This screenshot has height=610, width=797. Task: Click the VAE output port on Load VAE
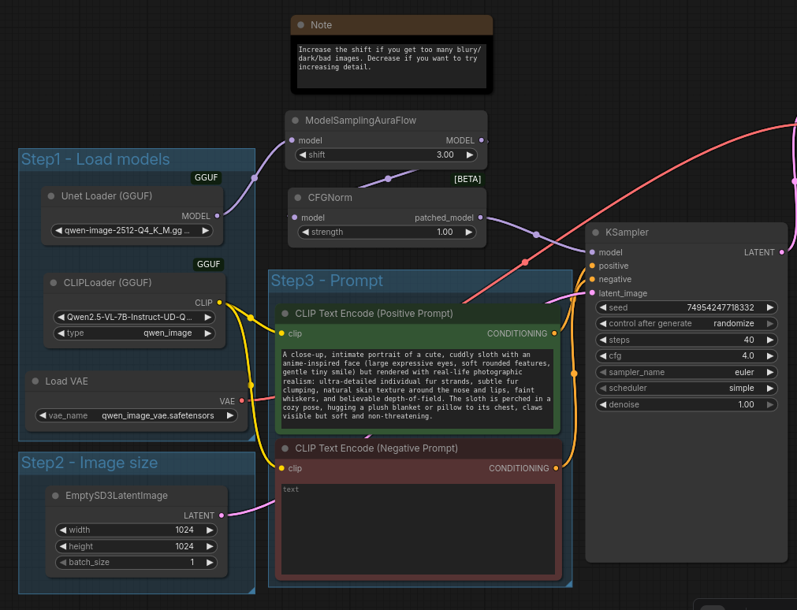241,401
